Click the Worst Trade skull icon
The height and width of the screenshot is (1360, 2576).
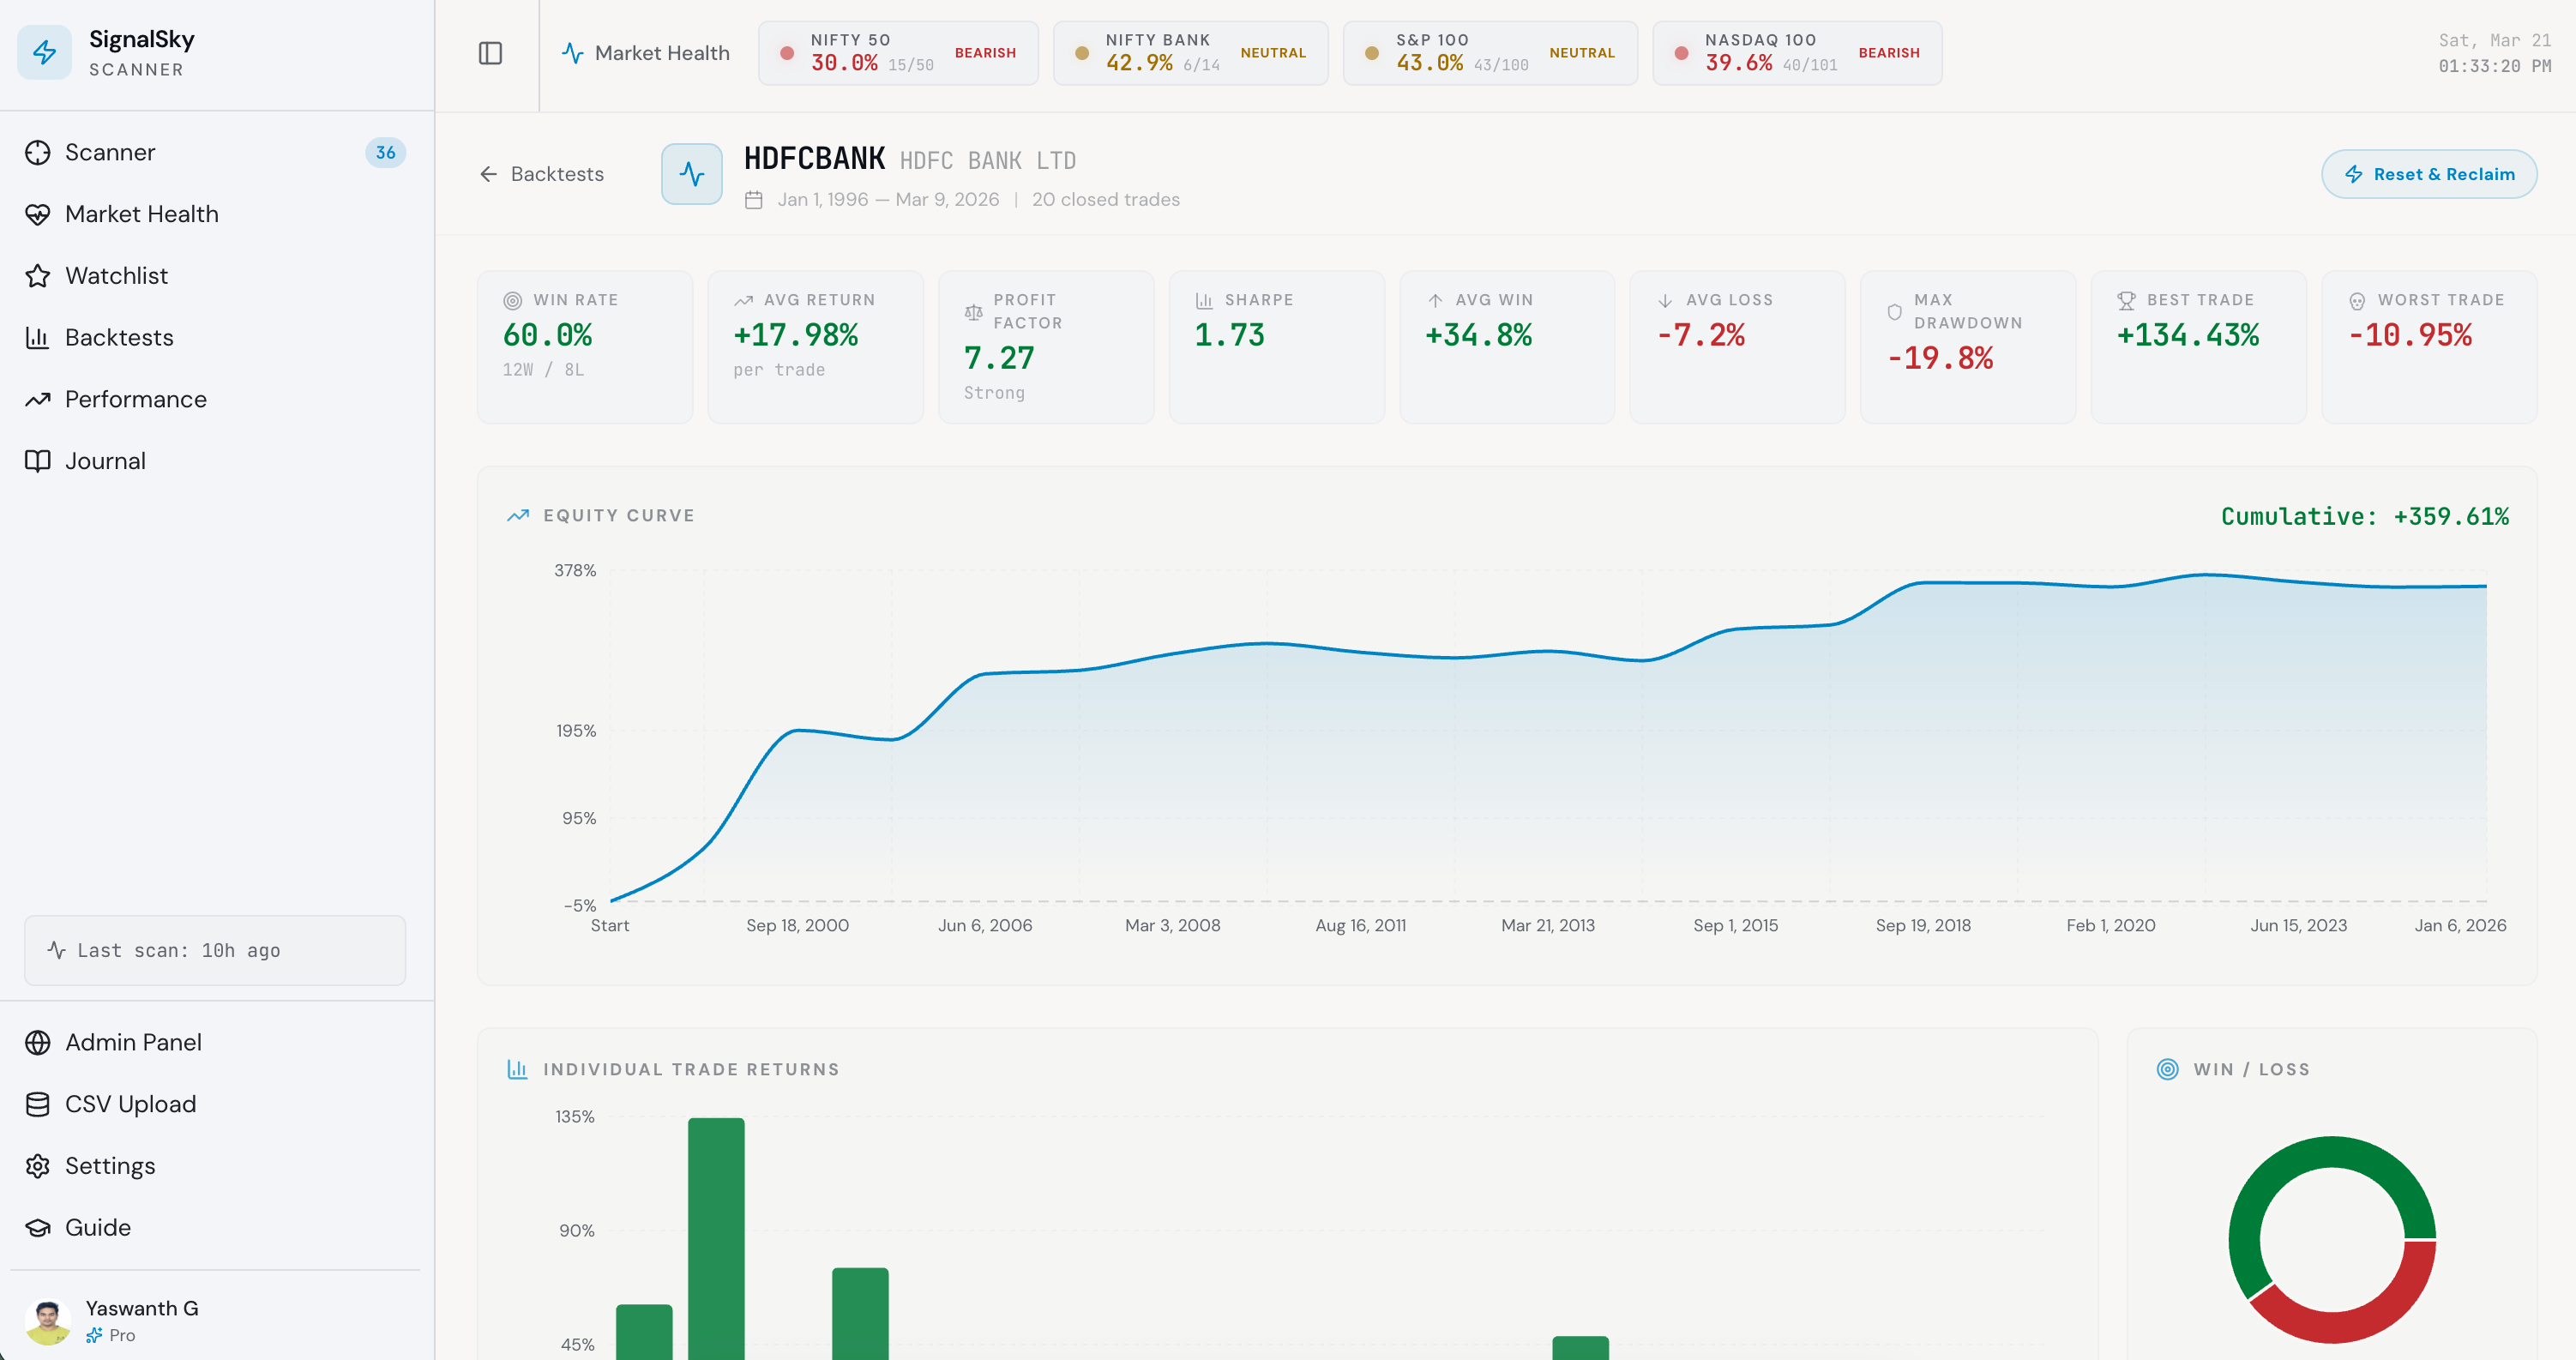(x=2357, y=300)
